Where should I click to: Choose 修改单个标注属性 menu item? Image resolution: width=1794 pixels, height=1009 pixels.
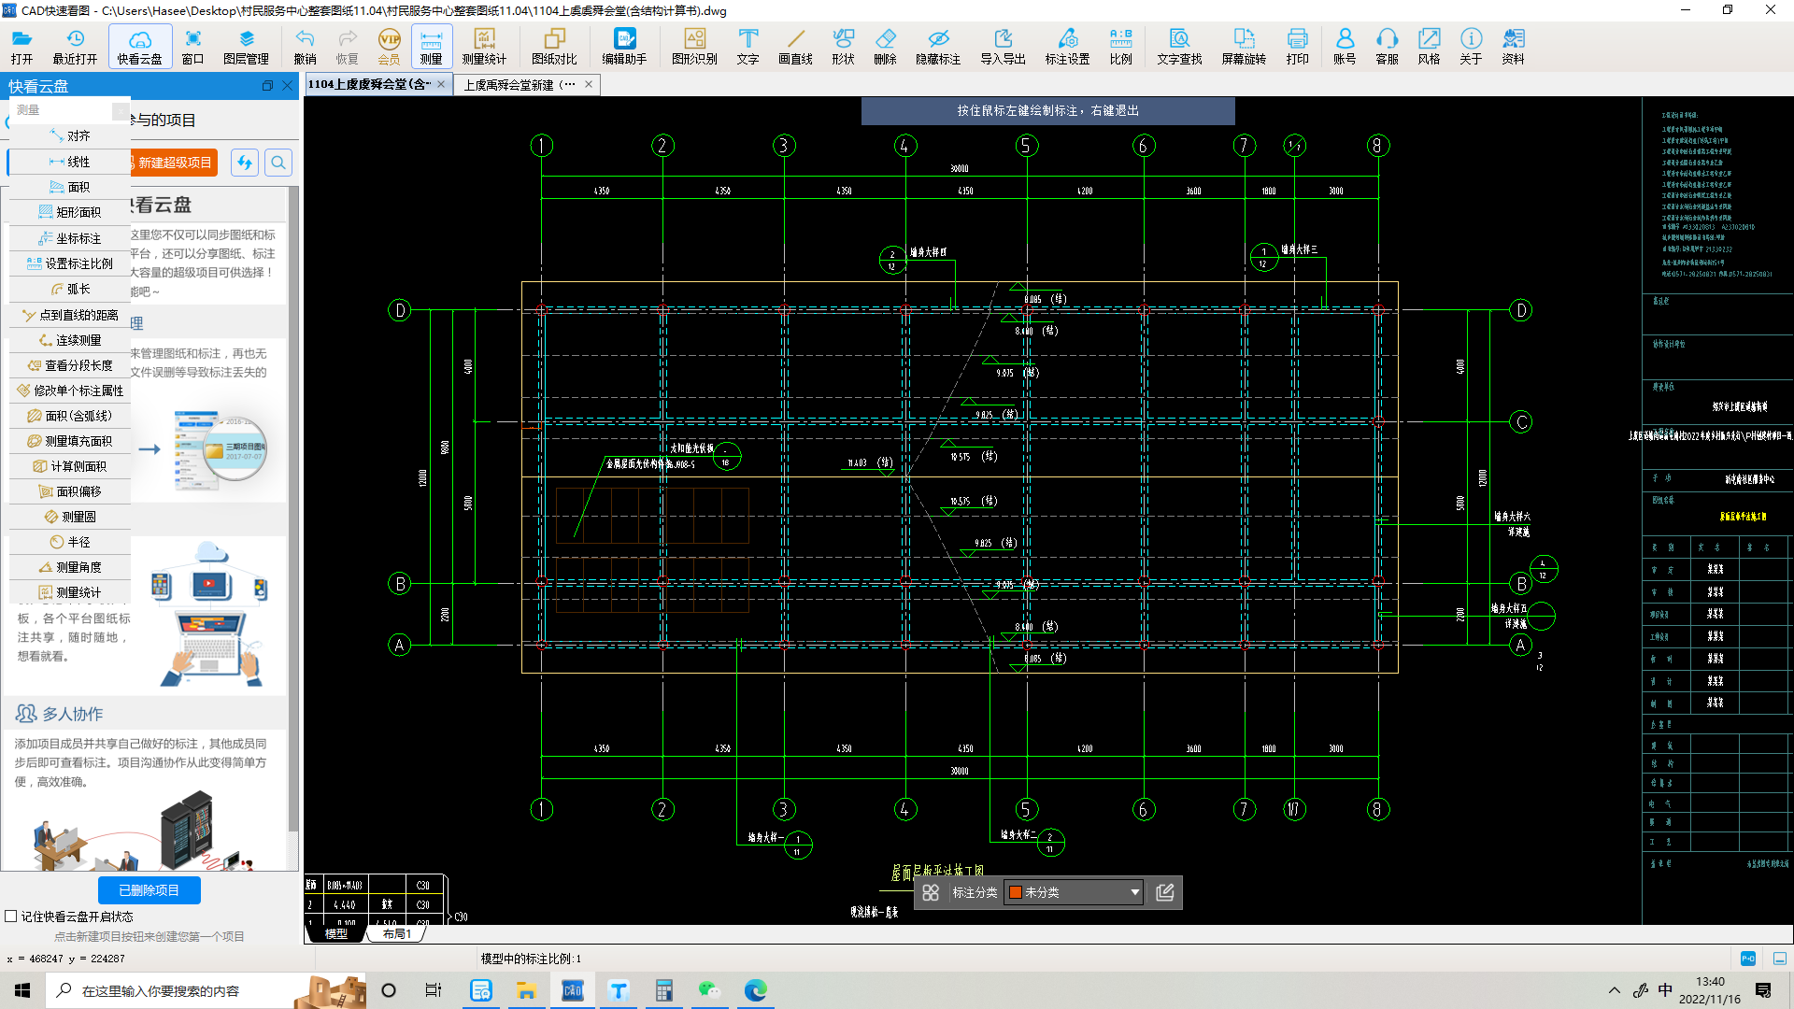pyautogui.click(x=70, y=391)
